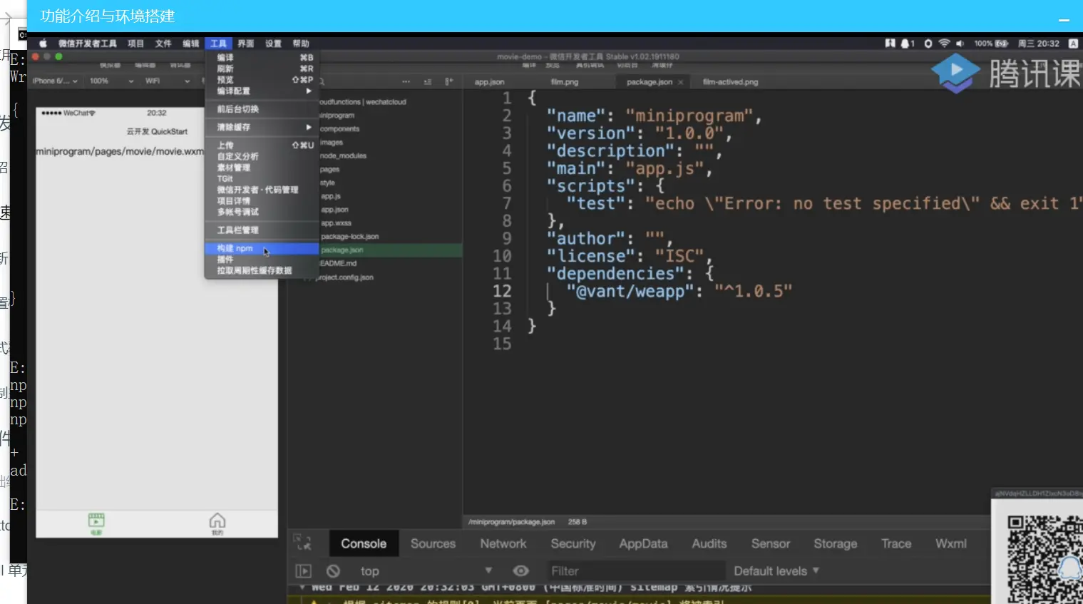Select 工具栏管理 menu entry

coord(262,230)
